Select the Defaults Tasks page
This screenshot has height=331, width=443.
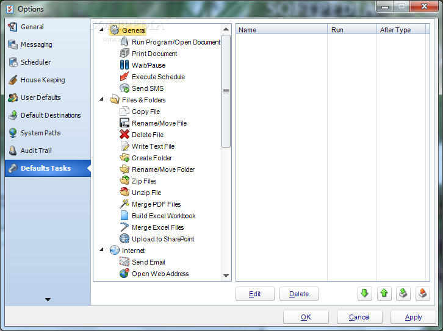(x=48, y=168)
